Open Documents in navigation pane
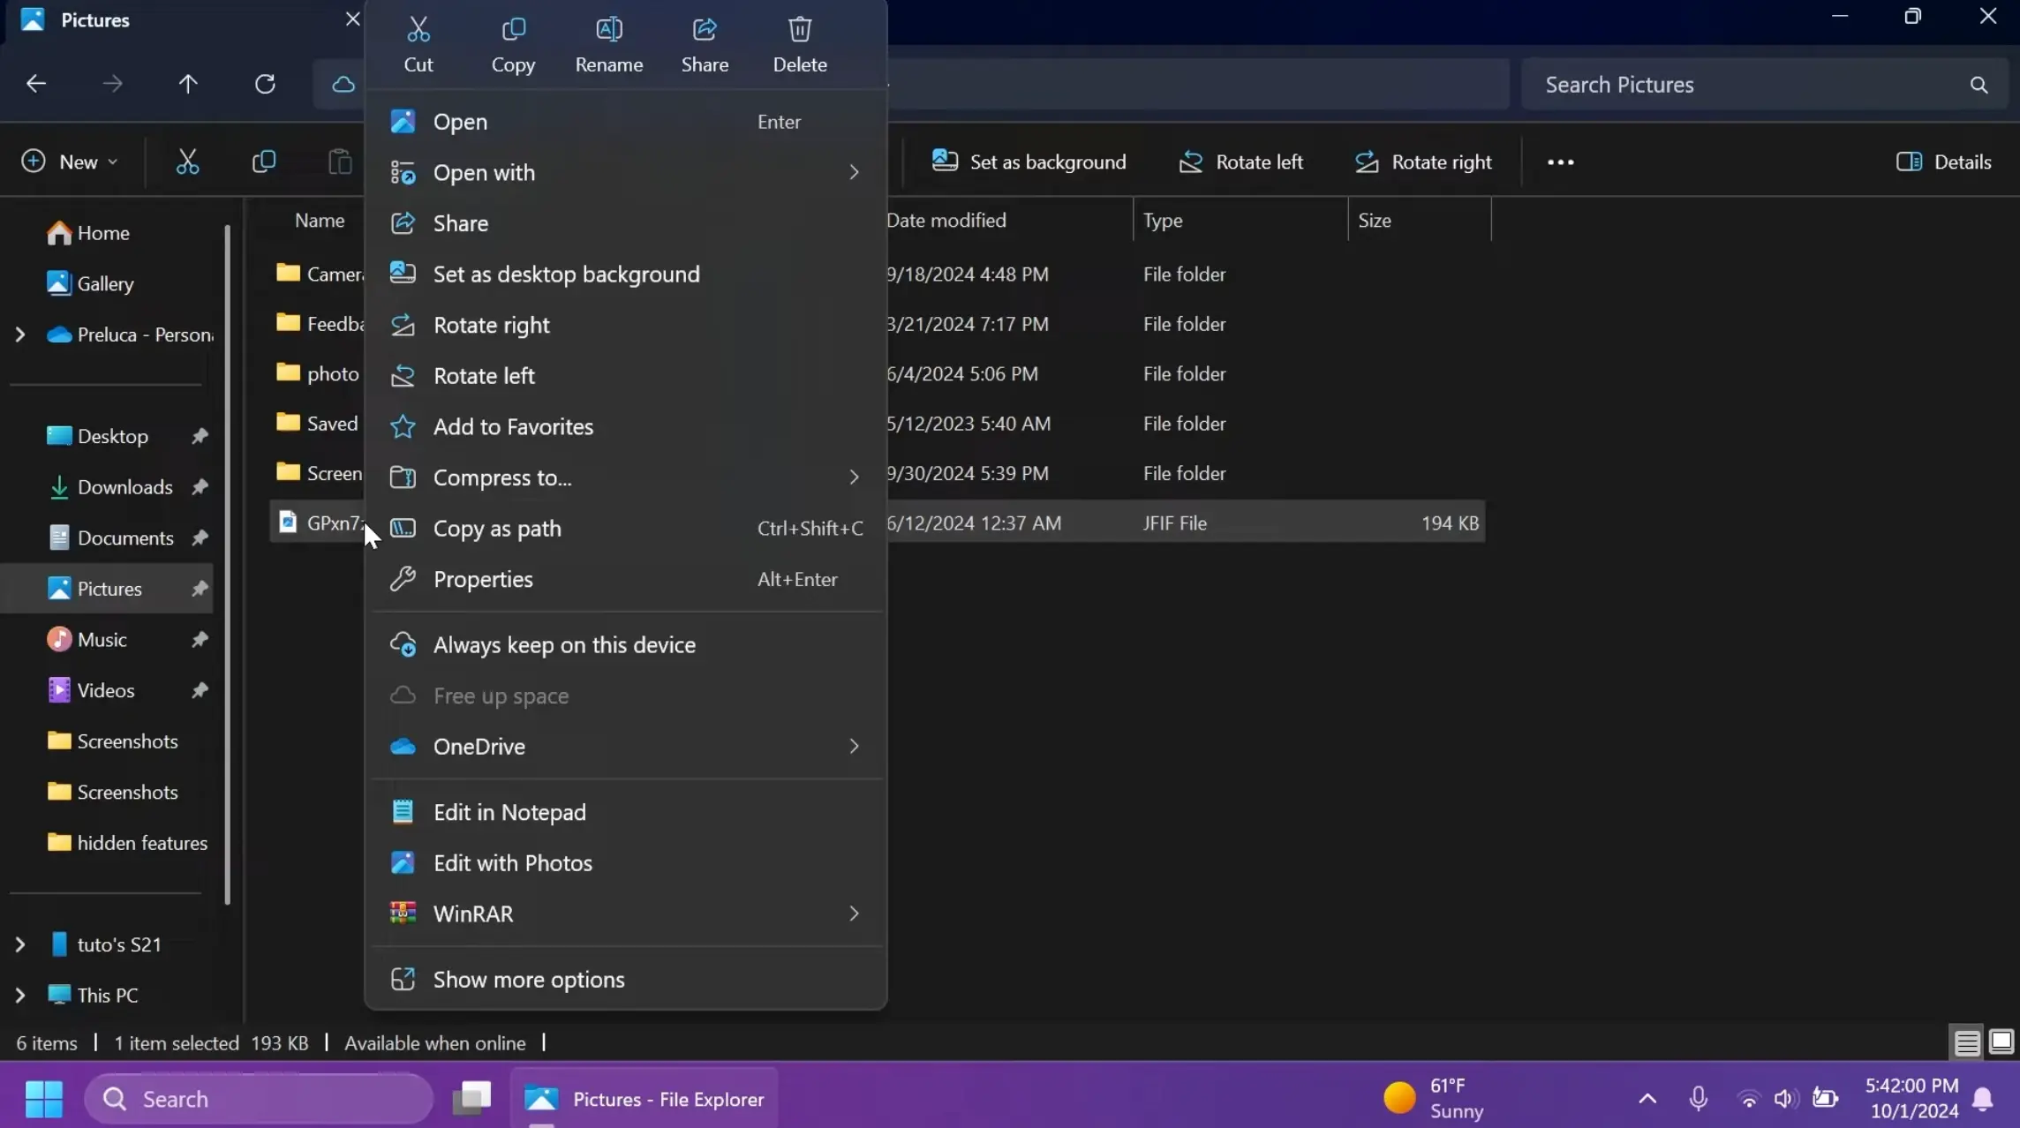 point(110,538)
